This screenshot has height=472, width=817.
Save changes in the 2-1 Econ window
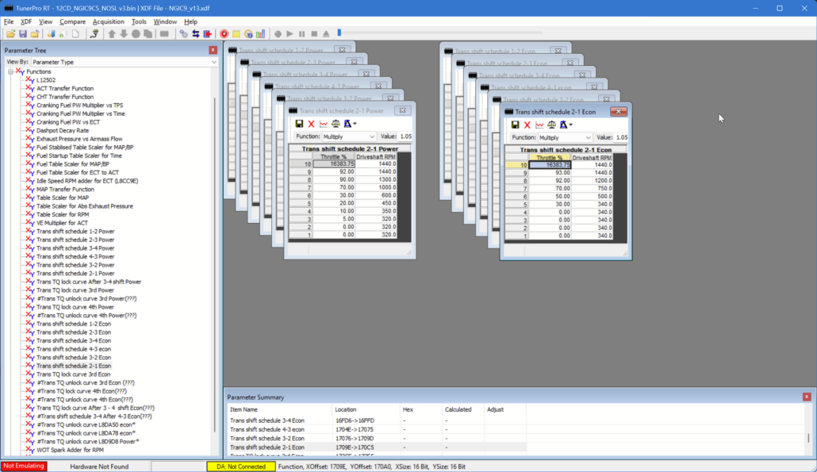(x=515, y=125)
